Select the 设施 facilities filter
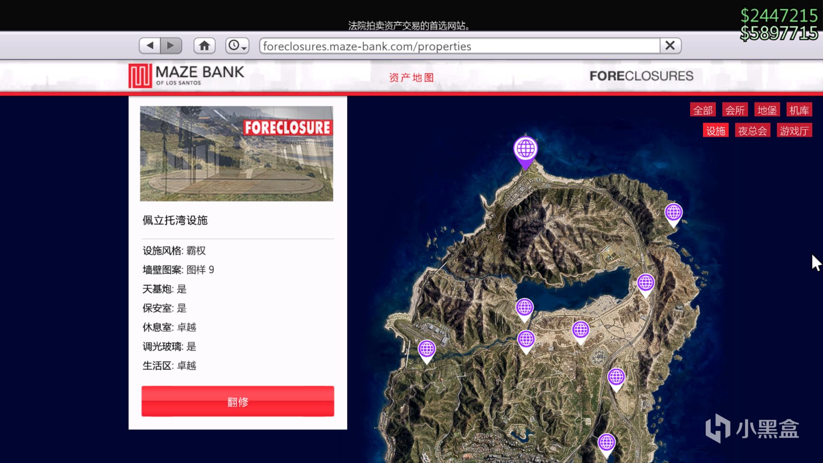 715,131
